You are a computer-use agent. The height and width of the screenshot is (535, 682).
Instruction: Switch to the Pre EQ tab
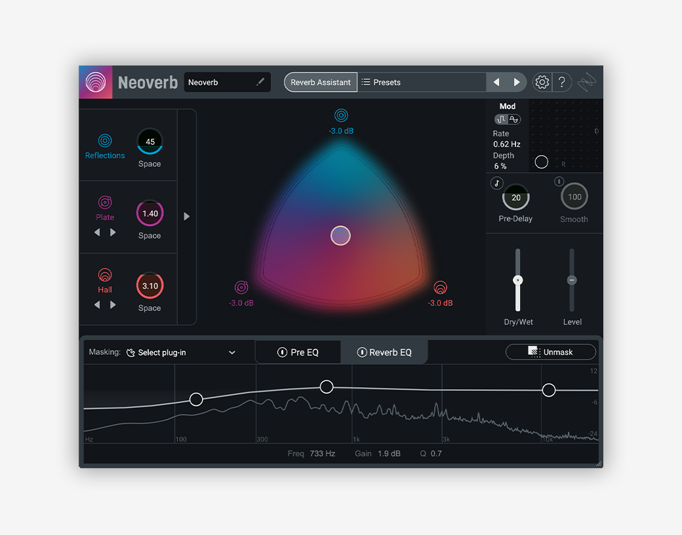point(298,352)
